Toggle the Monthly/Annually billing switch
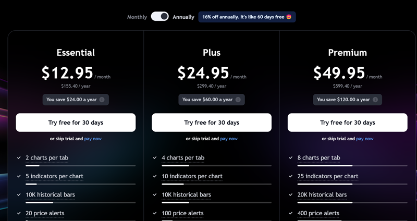 [x=160, y=17]
